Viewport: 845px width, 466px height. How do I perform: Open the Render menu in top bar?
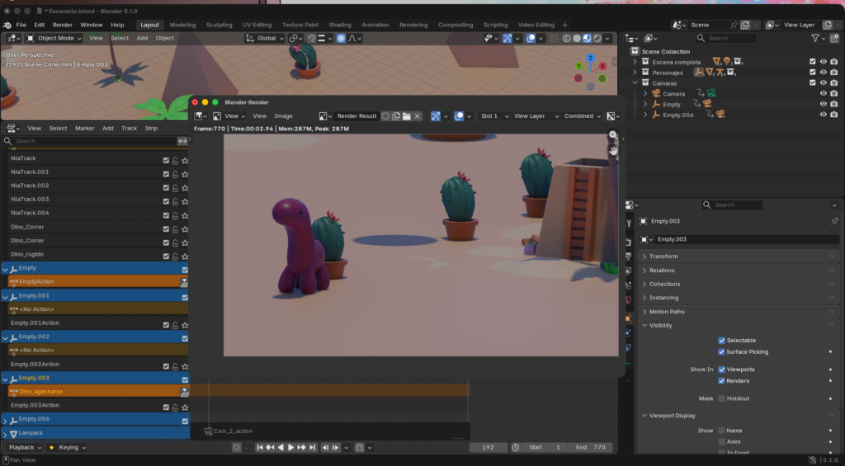[x=63, y=25]
